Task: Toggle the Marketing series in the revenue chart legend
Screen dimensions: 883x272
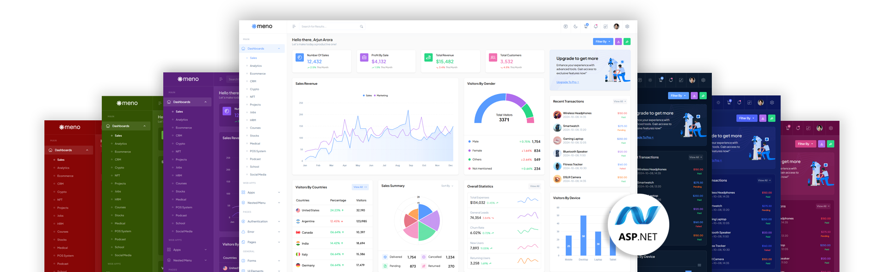Action: point(381,95)
